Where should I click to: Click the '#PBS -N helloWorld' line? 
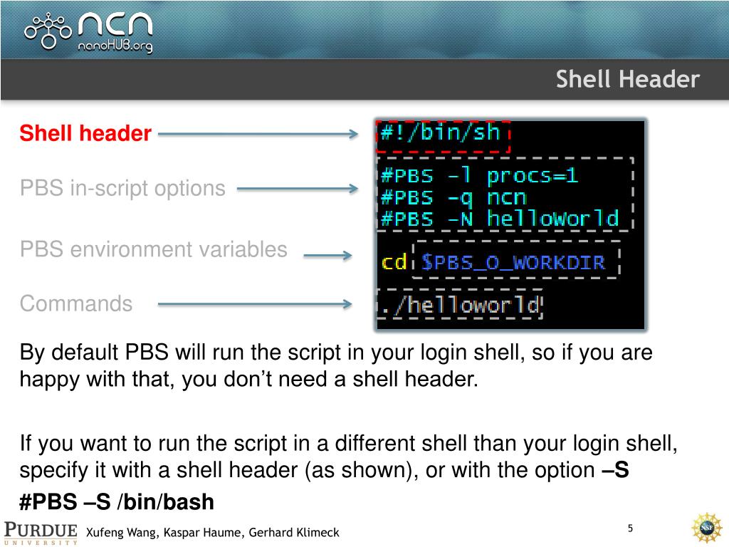click(500, 219)
